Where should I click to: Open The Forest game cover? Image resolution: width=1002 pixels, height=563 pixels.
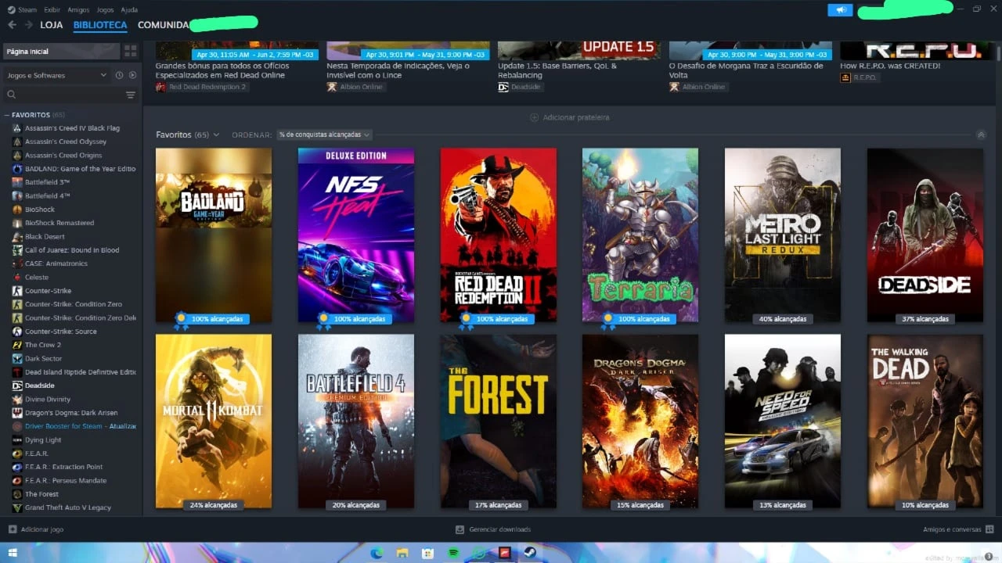coord(499,421)
